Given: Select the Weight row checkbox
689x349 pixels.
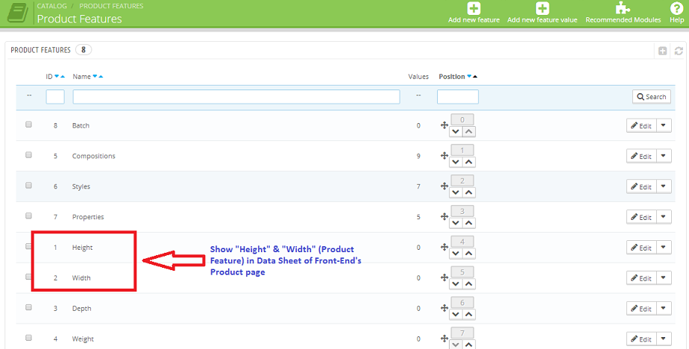Looking at the screenshot, I should click(x=28, y=338).
